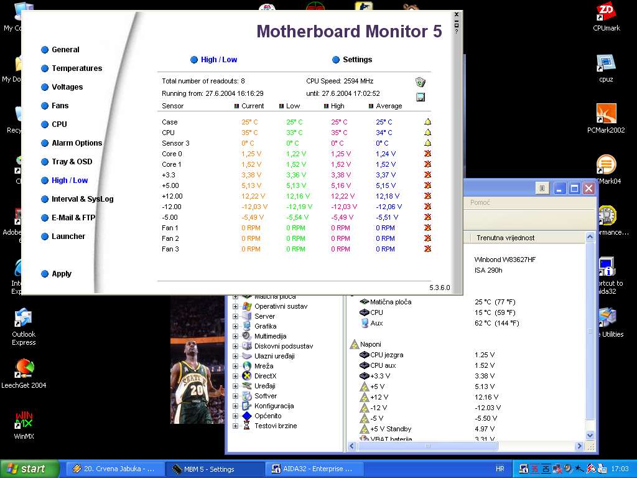The width and height of the screenshot is (637, 478).
Task: Go to Interval & SysLog settings
Action: (77, 199)
